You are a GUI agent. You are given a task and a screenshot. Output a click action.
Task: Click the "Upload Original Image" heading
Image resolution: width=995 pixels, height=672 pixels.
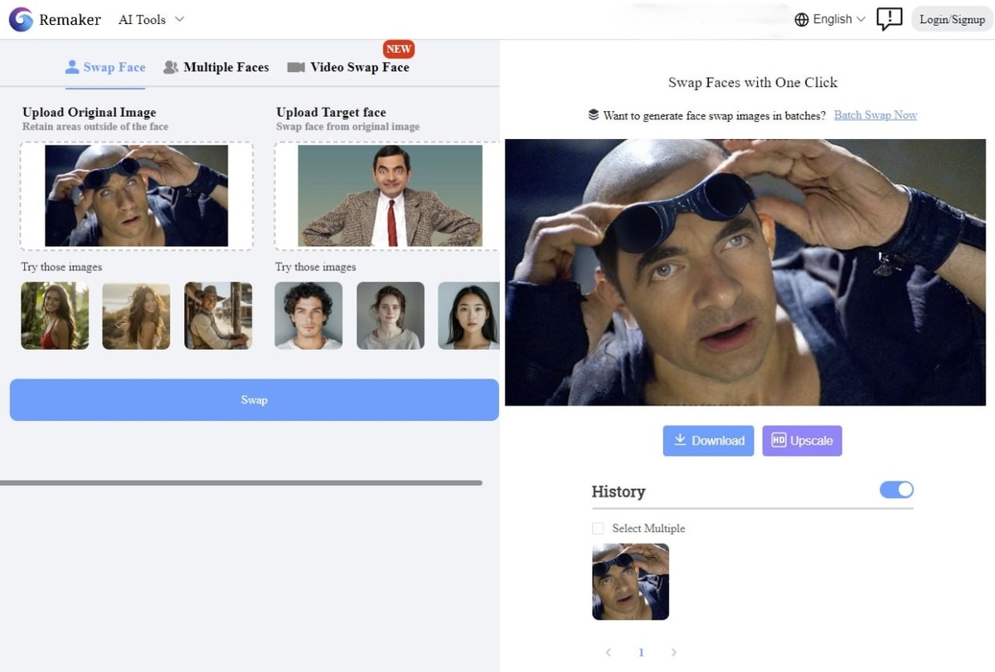point(89,112)
